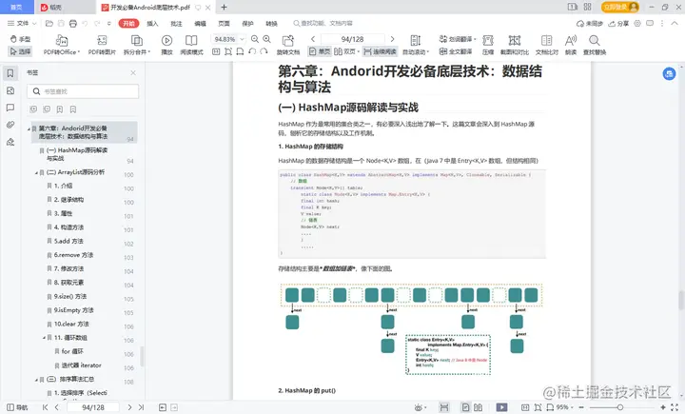This screenshot has height=414, width=685.
Task: Open find and replace (查找替换)
Action: [594, 45]
